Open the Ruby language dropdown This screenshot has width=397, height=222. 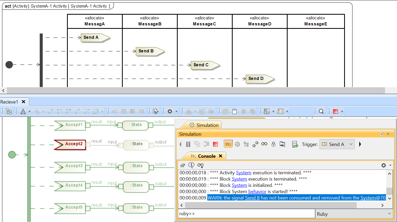[x=354, y=214]
